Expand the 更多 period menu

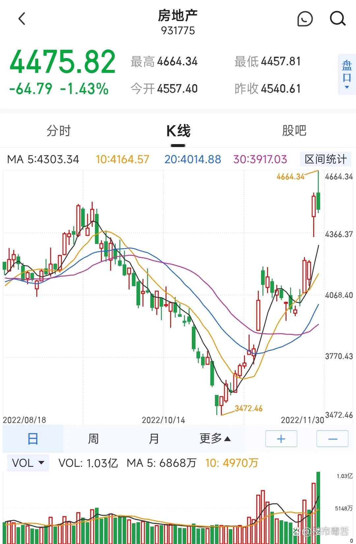215,439
